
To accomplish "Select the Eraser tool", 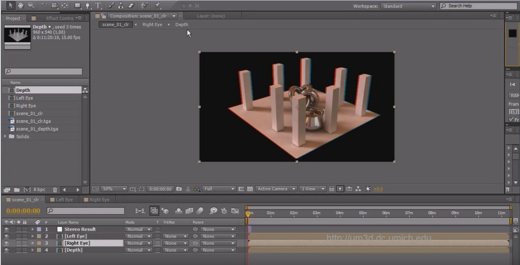I will point(131,6).
